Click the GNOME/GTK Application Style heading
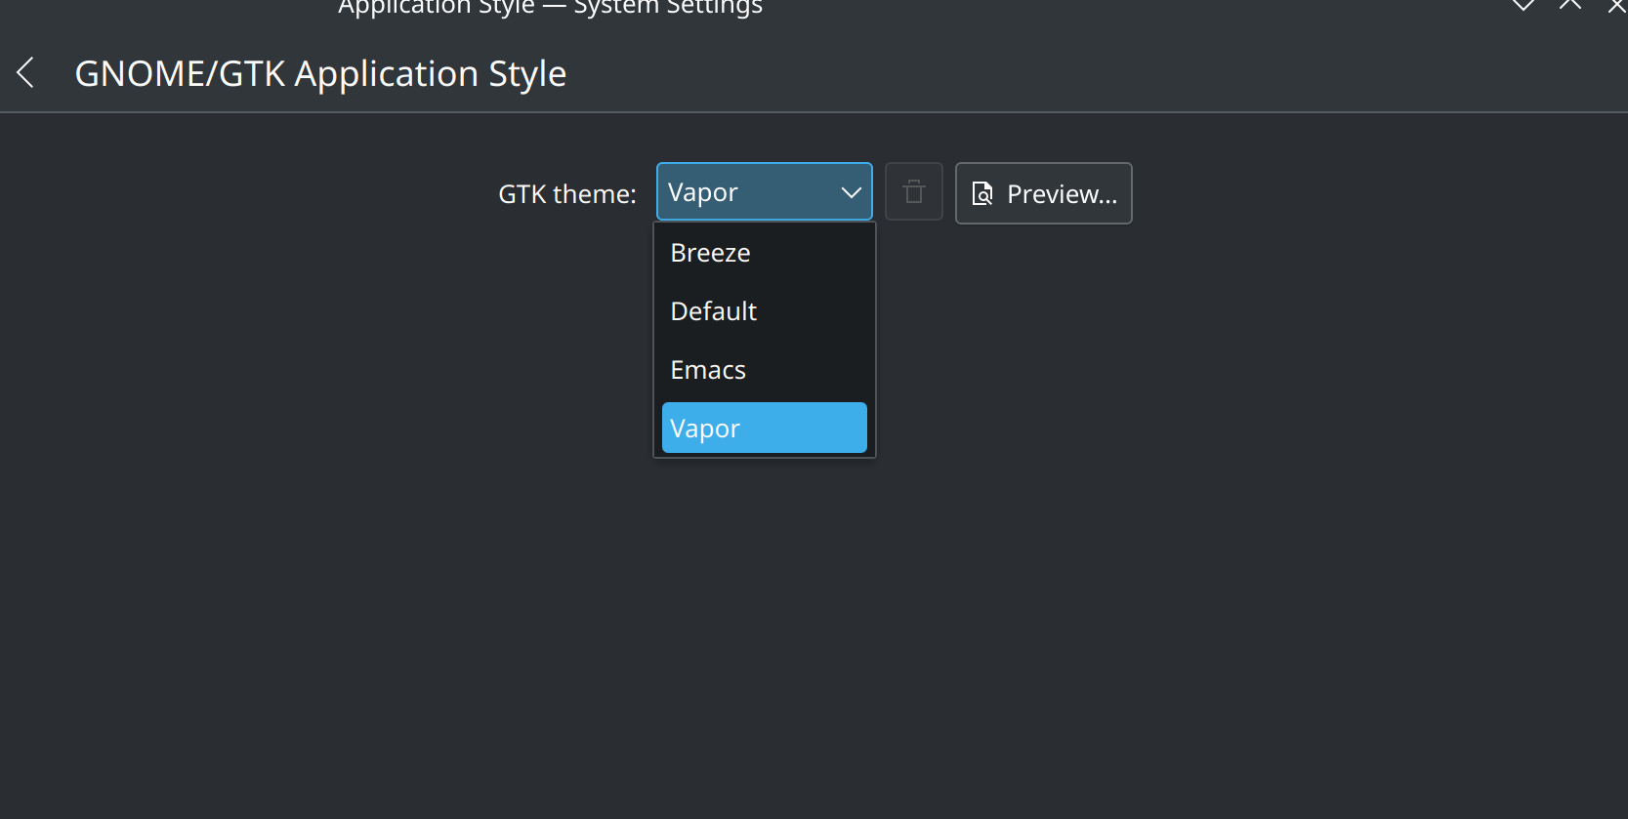This screenshot has width=1628, height=819. coord(320,74)
